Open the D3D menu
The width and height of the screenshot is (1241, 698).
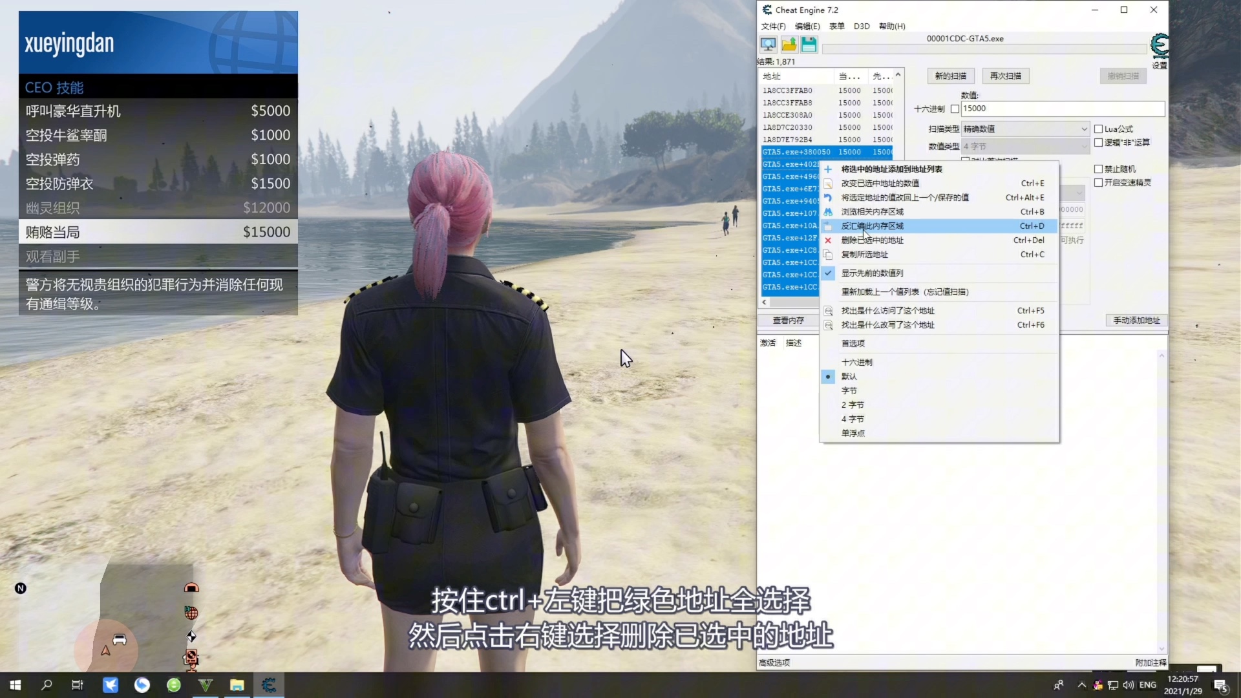pos(862,26)
